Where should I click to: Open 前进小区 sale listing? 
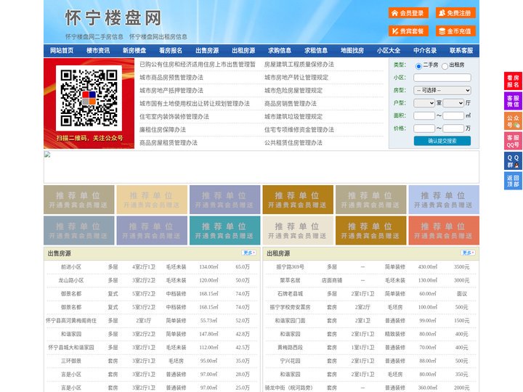pos(71,267)
